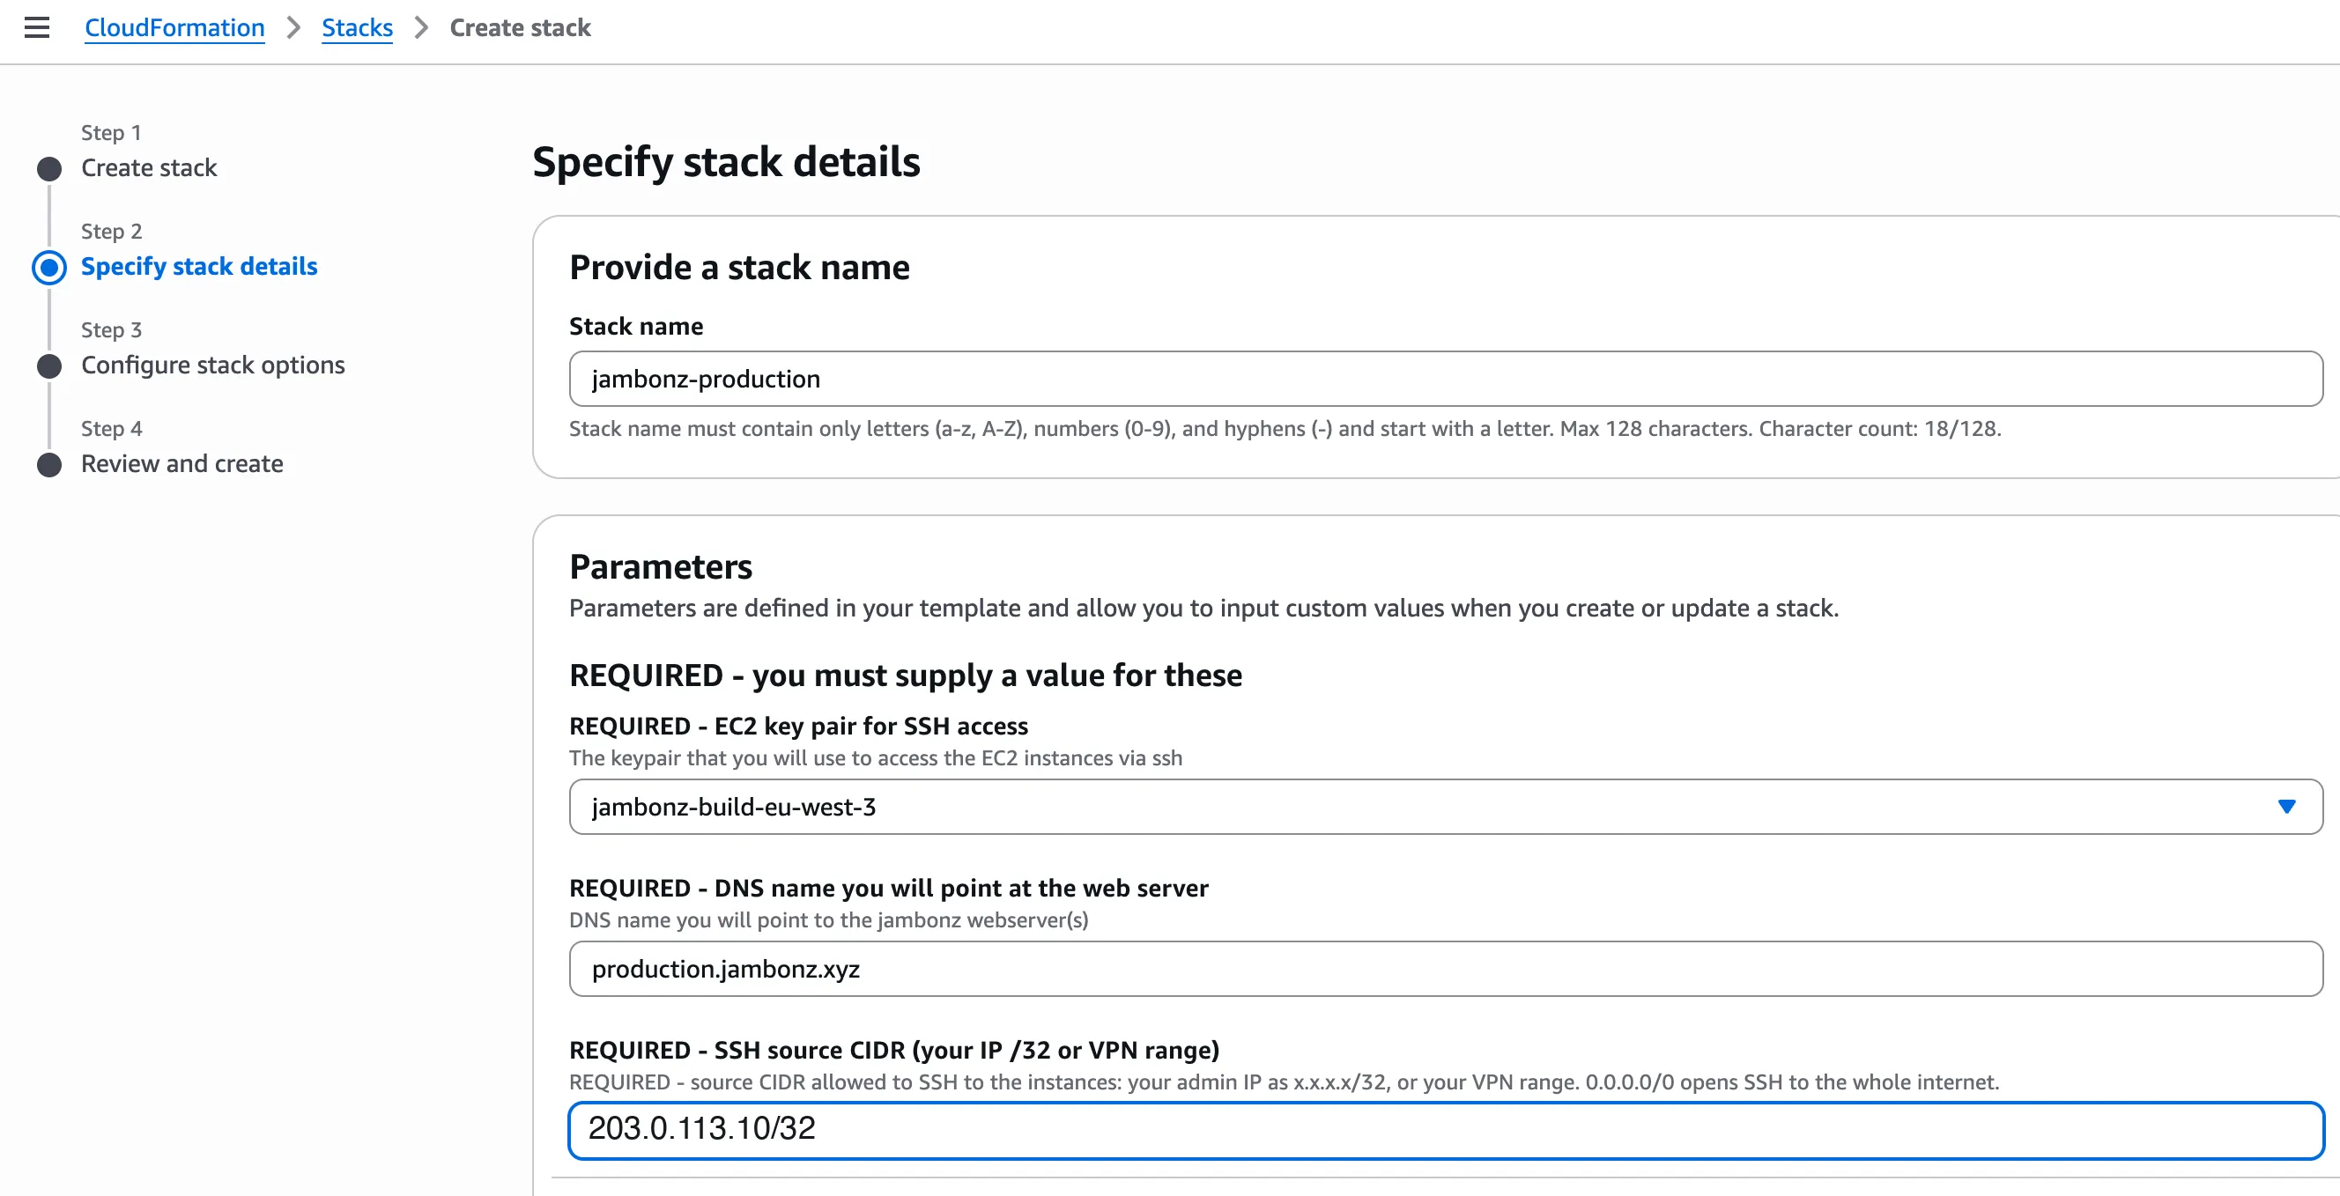2340x1196 pixels.
Task: Focus the SSH source CIDR input
Action: pyautogui.click(x=1445, y=1131)
